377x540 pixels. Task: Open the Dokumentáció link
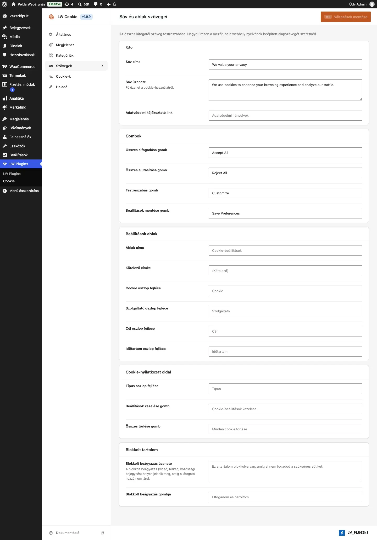tap(68, 533)
